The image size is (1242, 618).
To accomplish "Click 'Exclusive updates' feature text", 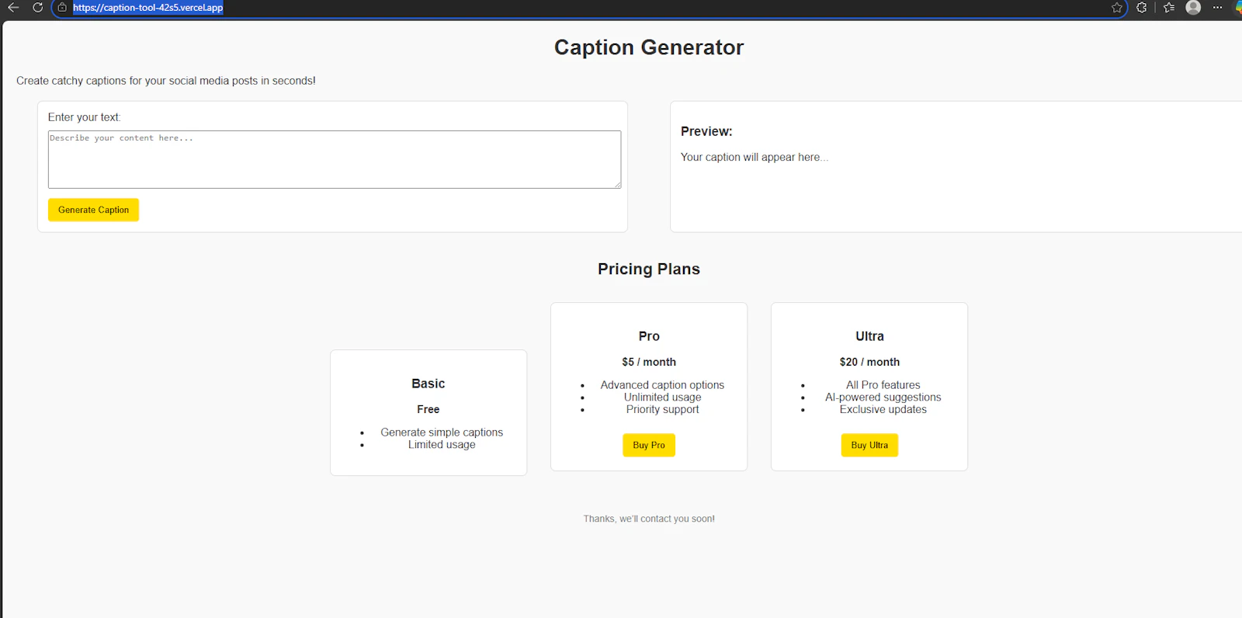I will (x=883, y=409).
